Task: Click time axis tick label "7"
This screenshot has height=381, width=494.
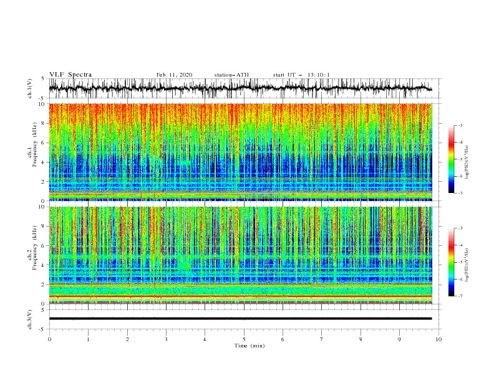Action: (322, 339)
